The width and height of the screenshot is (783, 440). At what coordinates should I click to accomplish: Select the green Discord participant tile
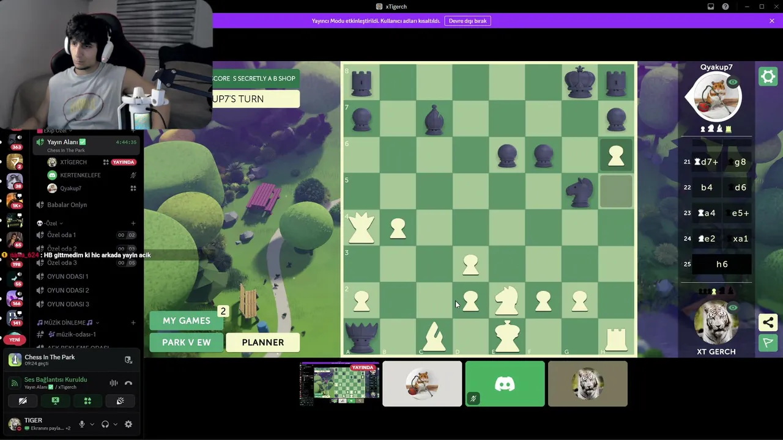coord(505,384)
